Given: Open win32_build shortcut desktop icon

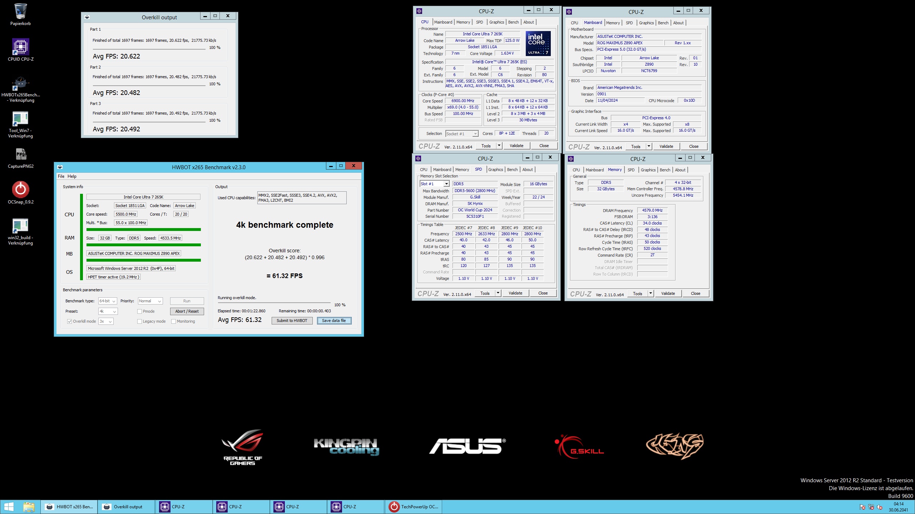Looking at the screenshot, I should click(20, 232).
